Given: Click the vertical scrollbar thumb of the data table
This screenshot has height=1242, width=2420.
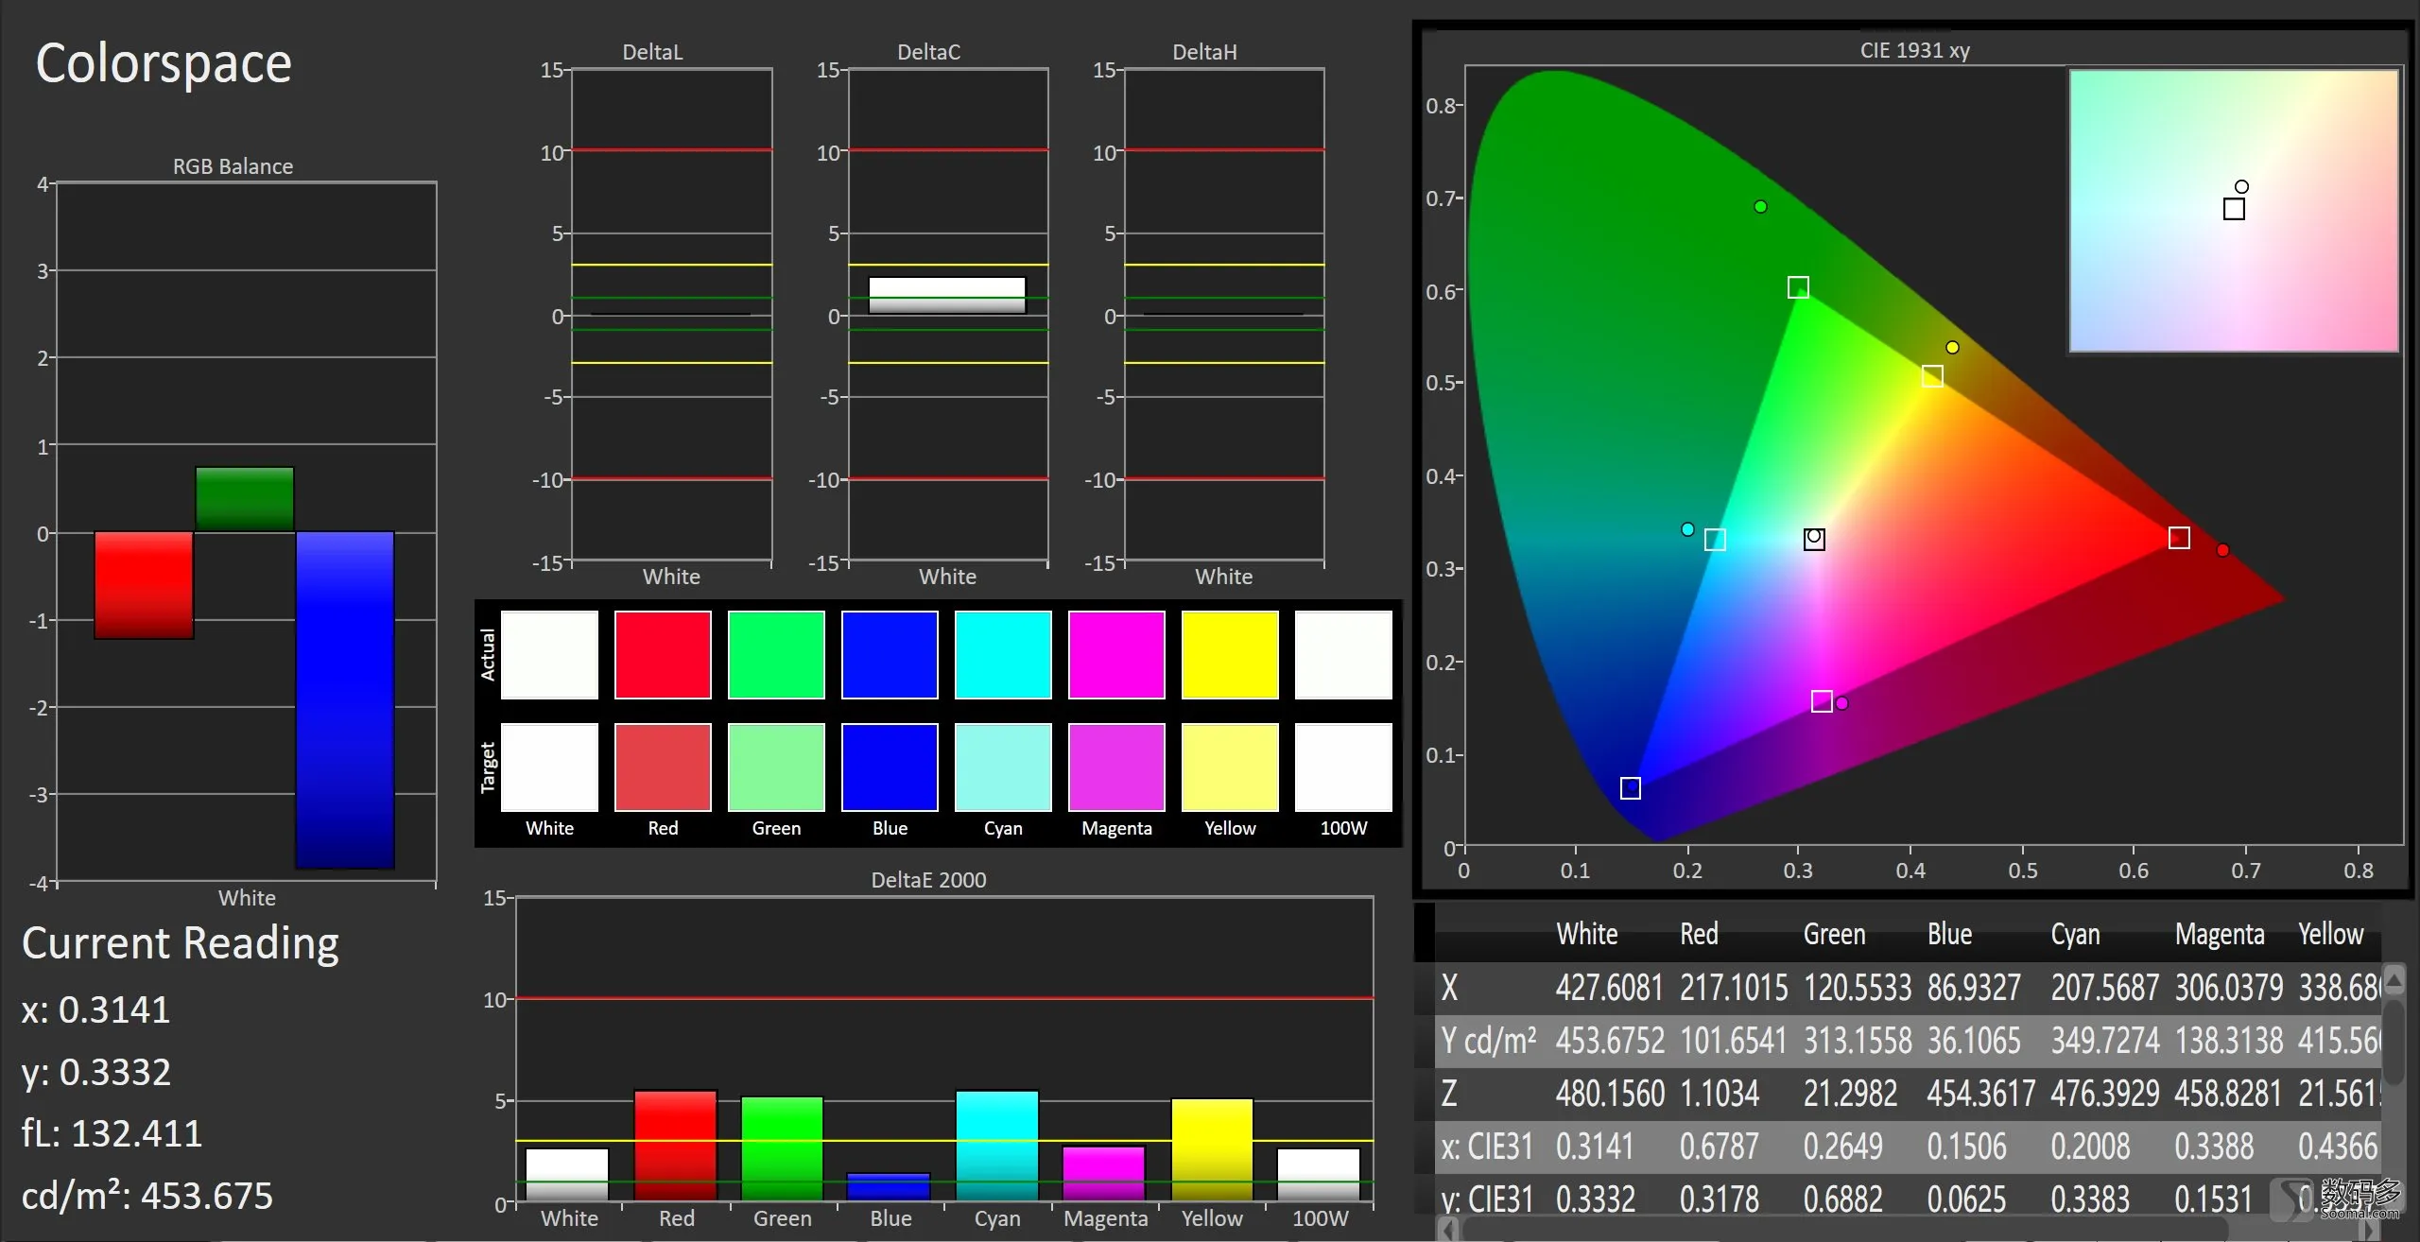Looking at the screenshot, I should pos(2394,1042).
